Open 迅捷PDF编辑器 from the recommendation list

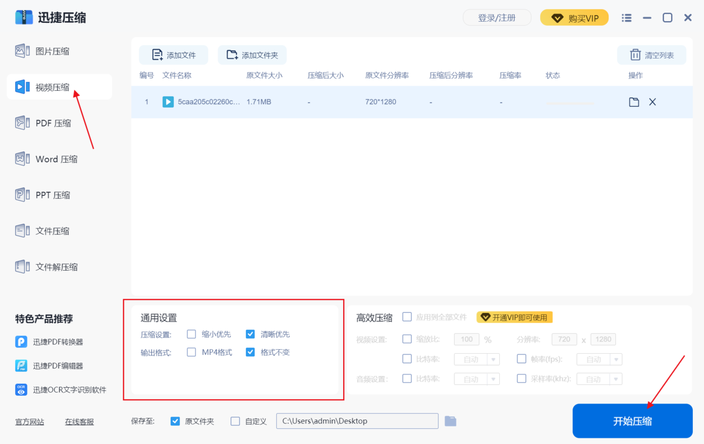point(48,366)
